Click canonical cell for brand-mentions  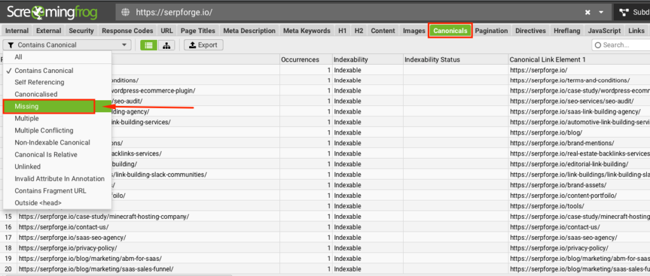(579, 143)
